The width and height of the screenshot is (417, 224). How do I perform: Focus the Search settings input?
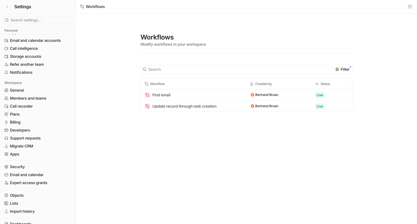click(x=38, y=20)
